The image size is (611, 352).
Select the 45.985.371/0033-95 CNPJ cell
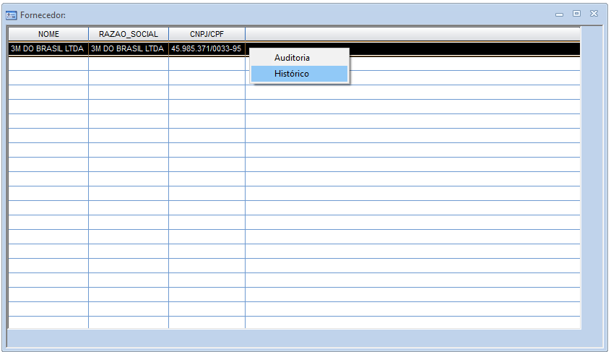(207, 49)
